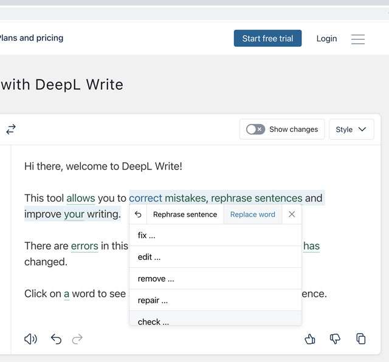389x362 pixels.
Task: Switch to Rephrase sentence tab
Action: [185, 214]
